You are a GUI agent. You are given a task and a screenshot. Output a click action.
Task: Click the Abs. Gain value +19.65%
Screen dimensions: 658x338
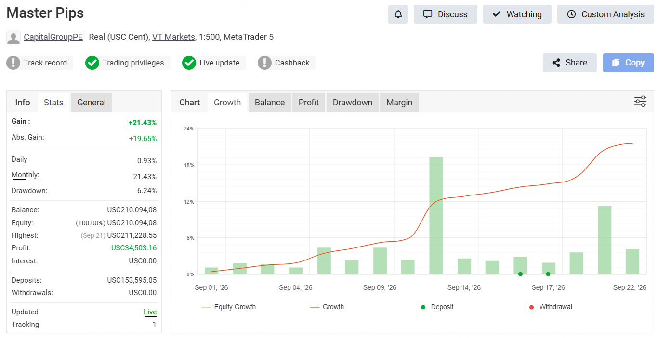click(x=143, y=139)
